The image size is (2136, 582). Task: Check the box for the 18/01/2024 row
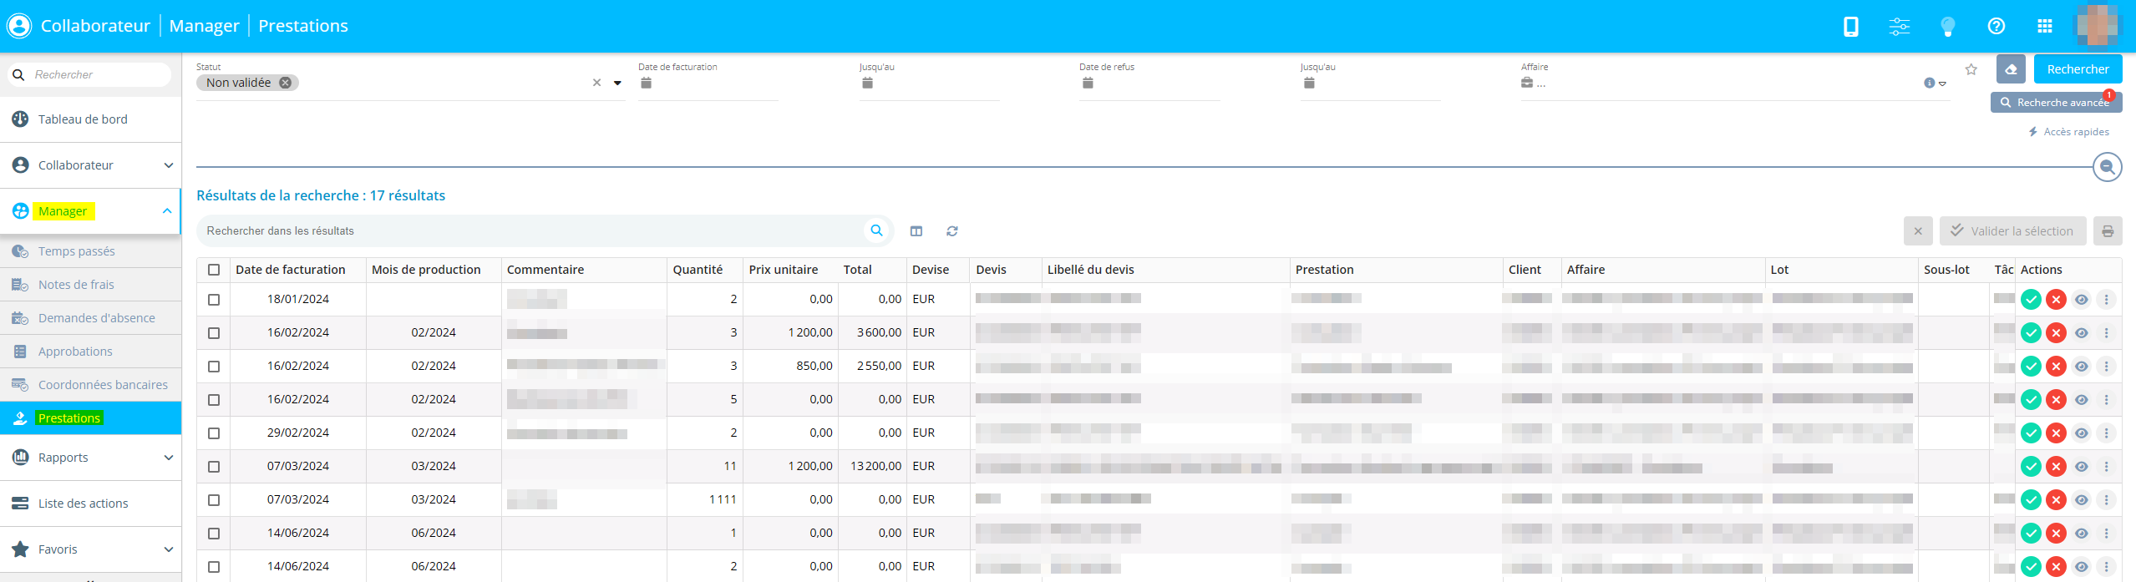click(214, 300)
